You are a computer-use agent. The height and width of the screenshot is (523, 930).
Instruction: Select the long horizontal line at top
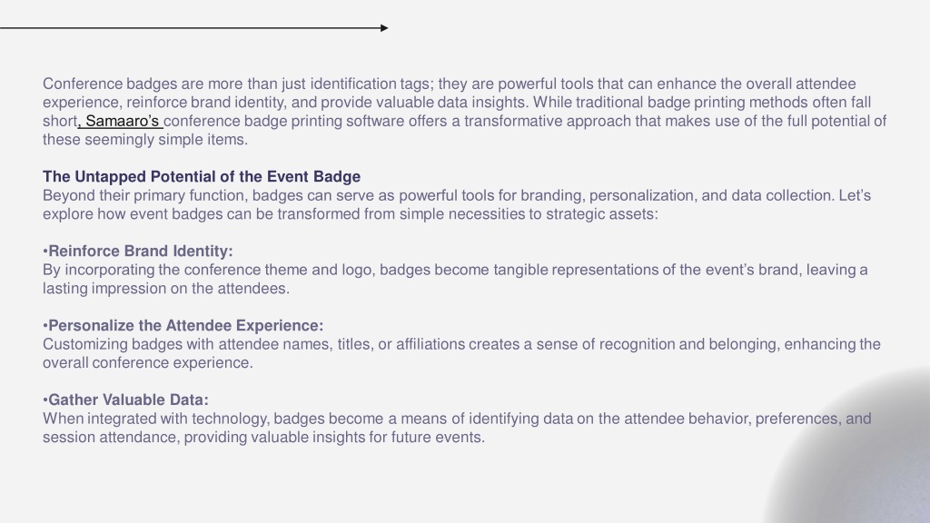click(x=194, y=28)
